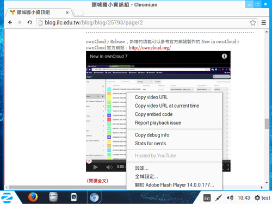Click the (閱讀全文) read more link
Screen dimensions: 272x204
pos(97,181)
